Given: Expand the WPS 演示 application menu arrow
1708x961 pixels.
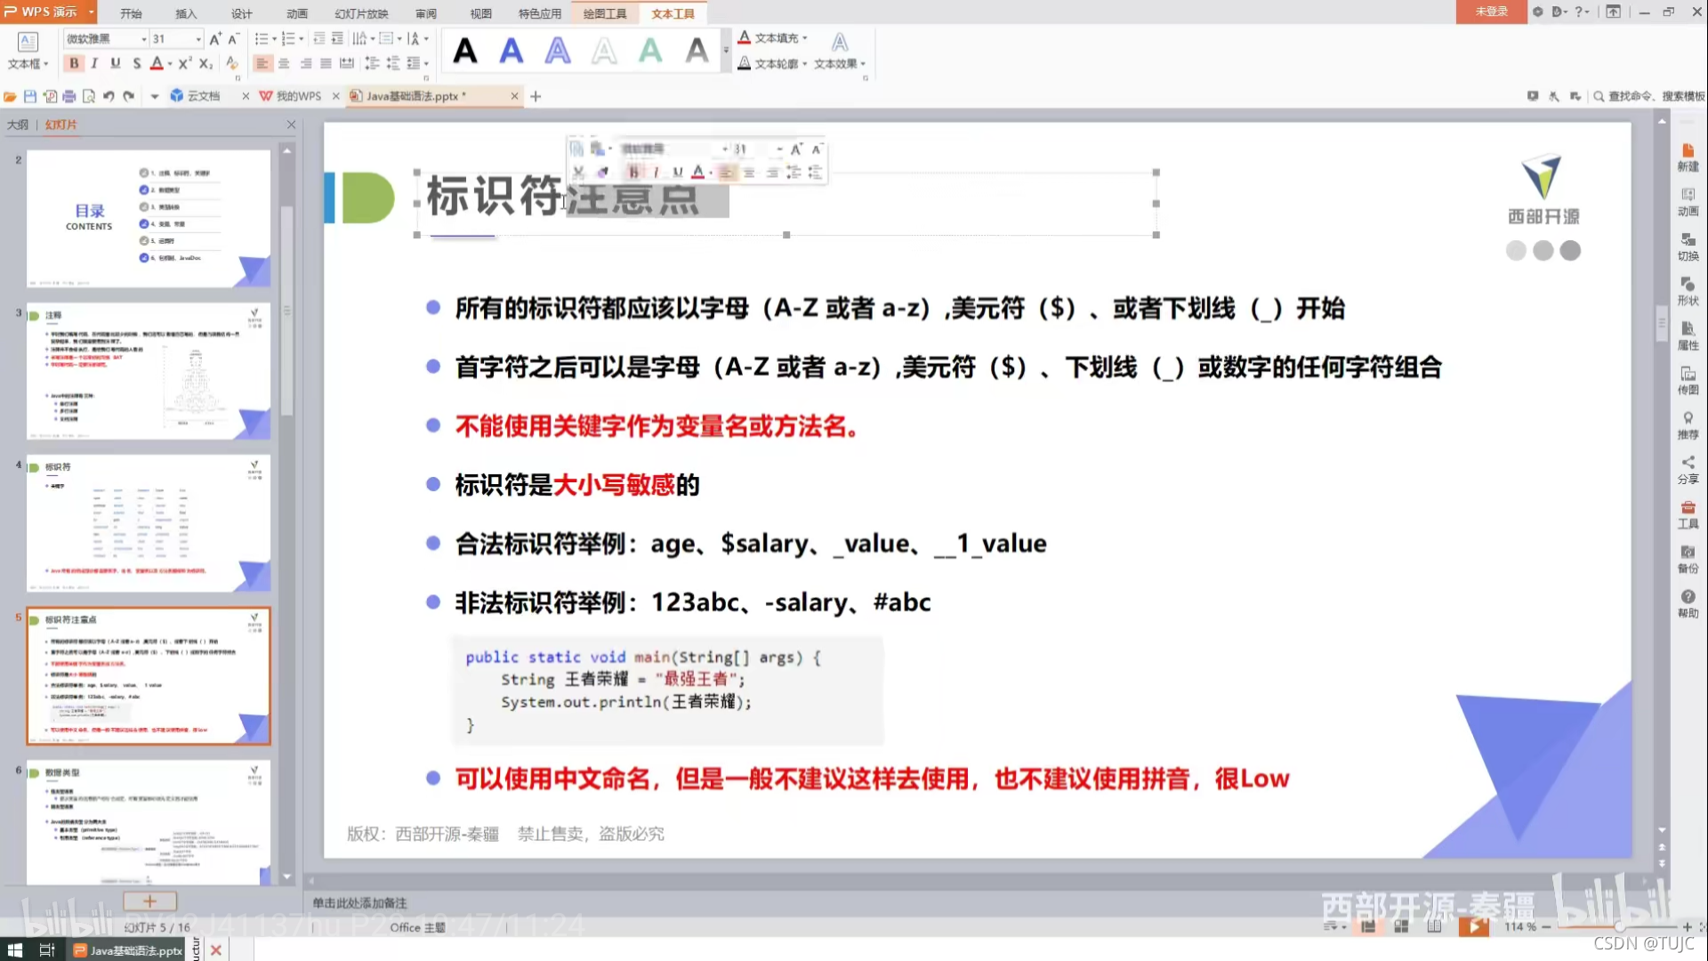Looking at the screenshot, I should point(91,12).
